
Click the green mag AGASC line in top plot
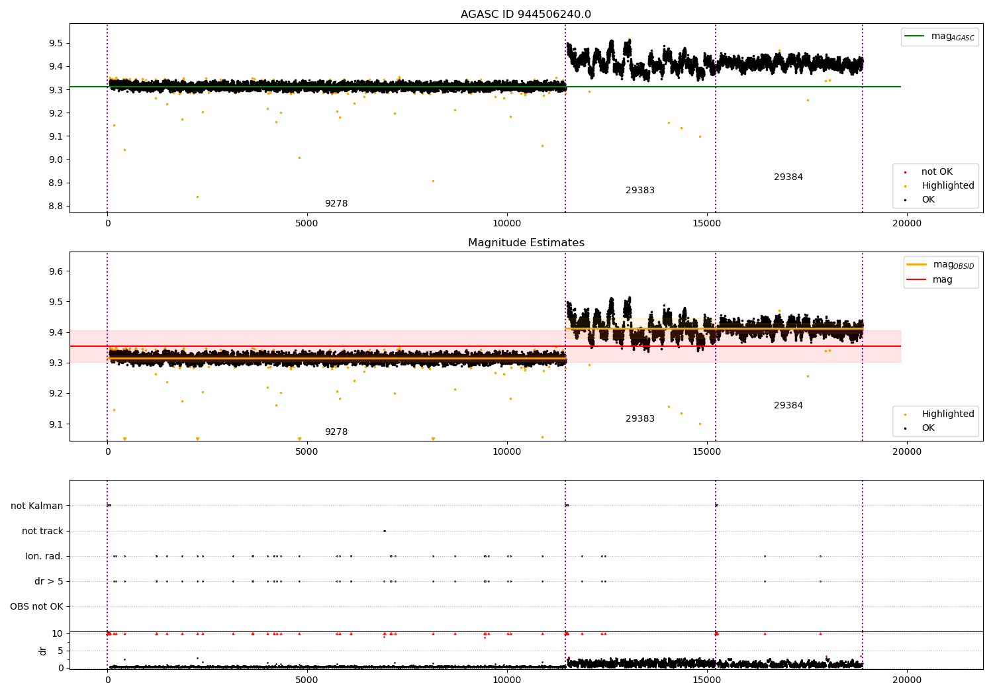(x=485, y=87)
